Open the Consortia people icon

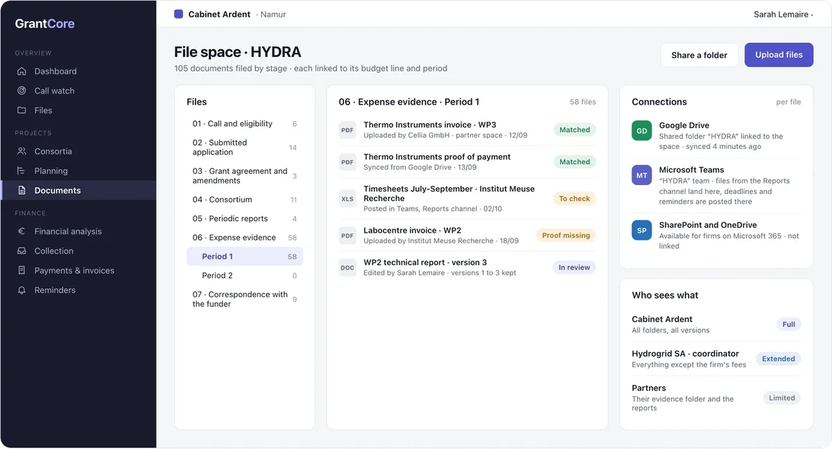[21, 151]
